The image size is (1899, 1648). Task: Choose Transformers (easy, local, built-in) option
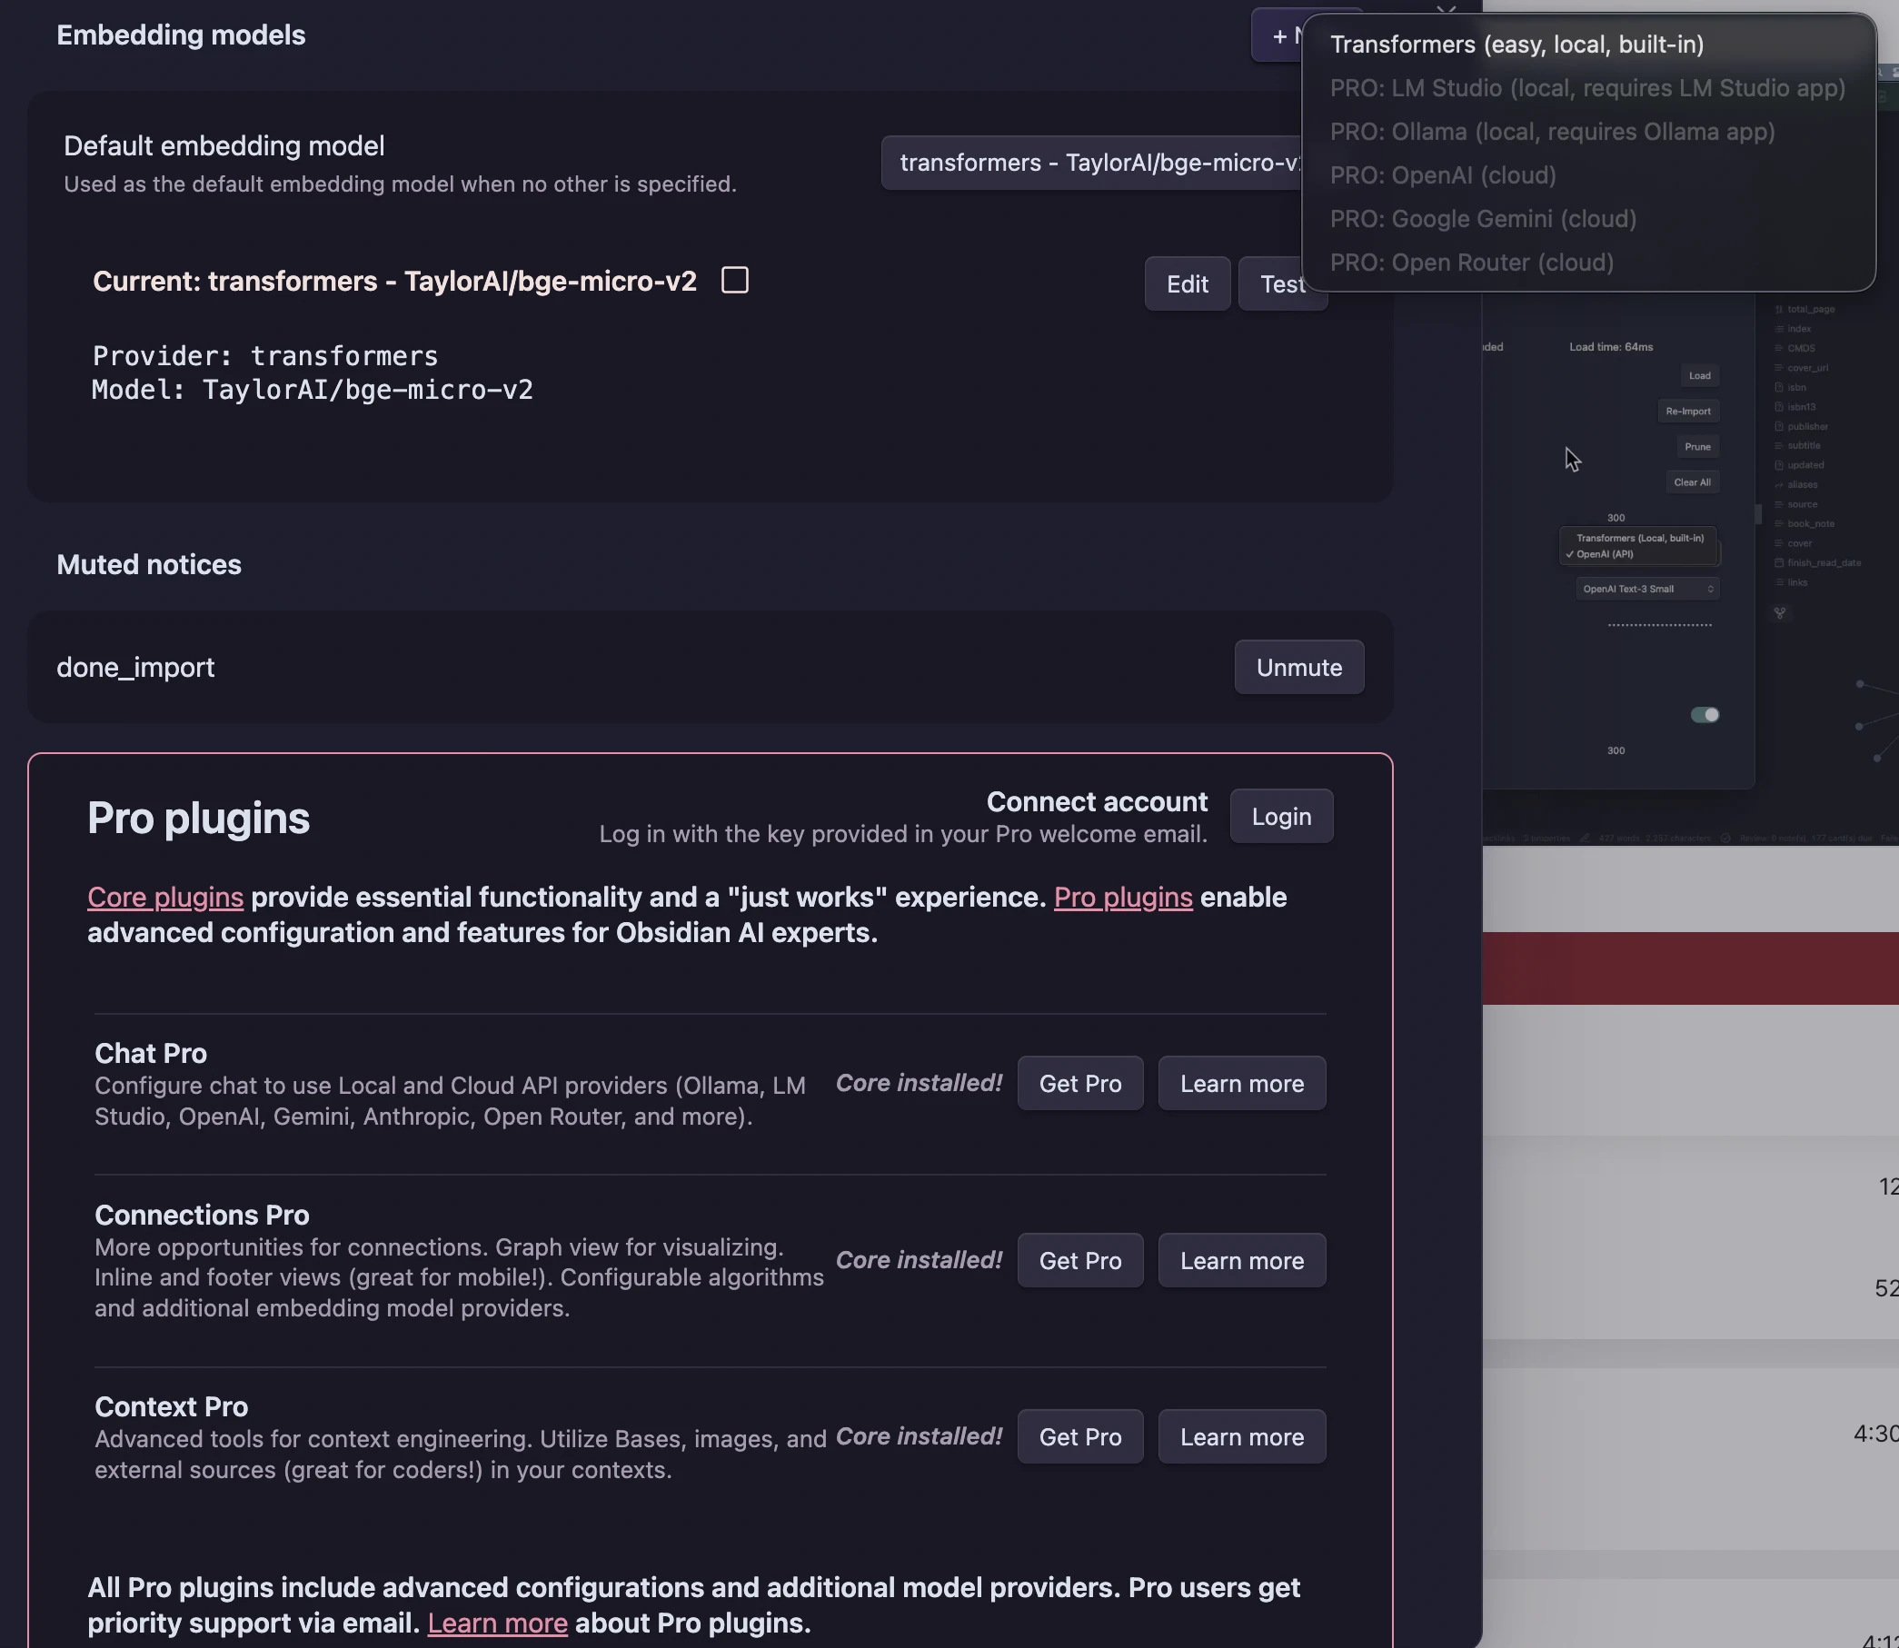pyautogui.click(x=1516, y=45)
